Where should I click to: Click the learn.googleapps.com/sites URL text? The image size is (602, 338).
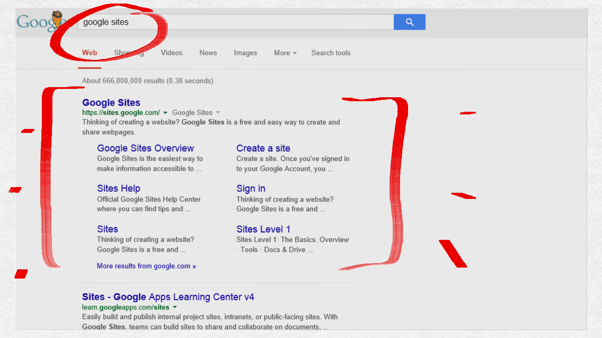coord(126,307)
